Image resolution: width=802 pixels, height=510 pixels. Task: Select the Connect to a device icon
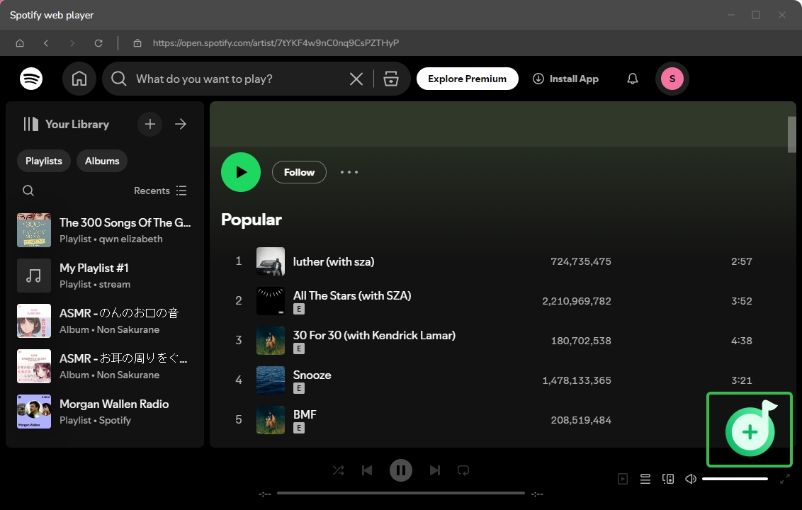point(668,479)
